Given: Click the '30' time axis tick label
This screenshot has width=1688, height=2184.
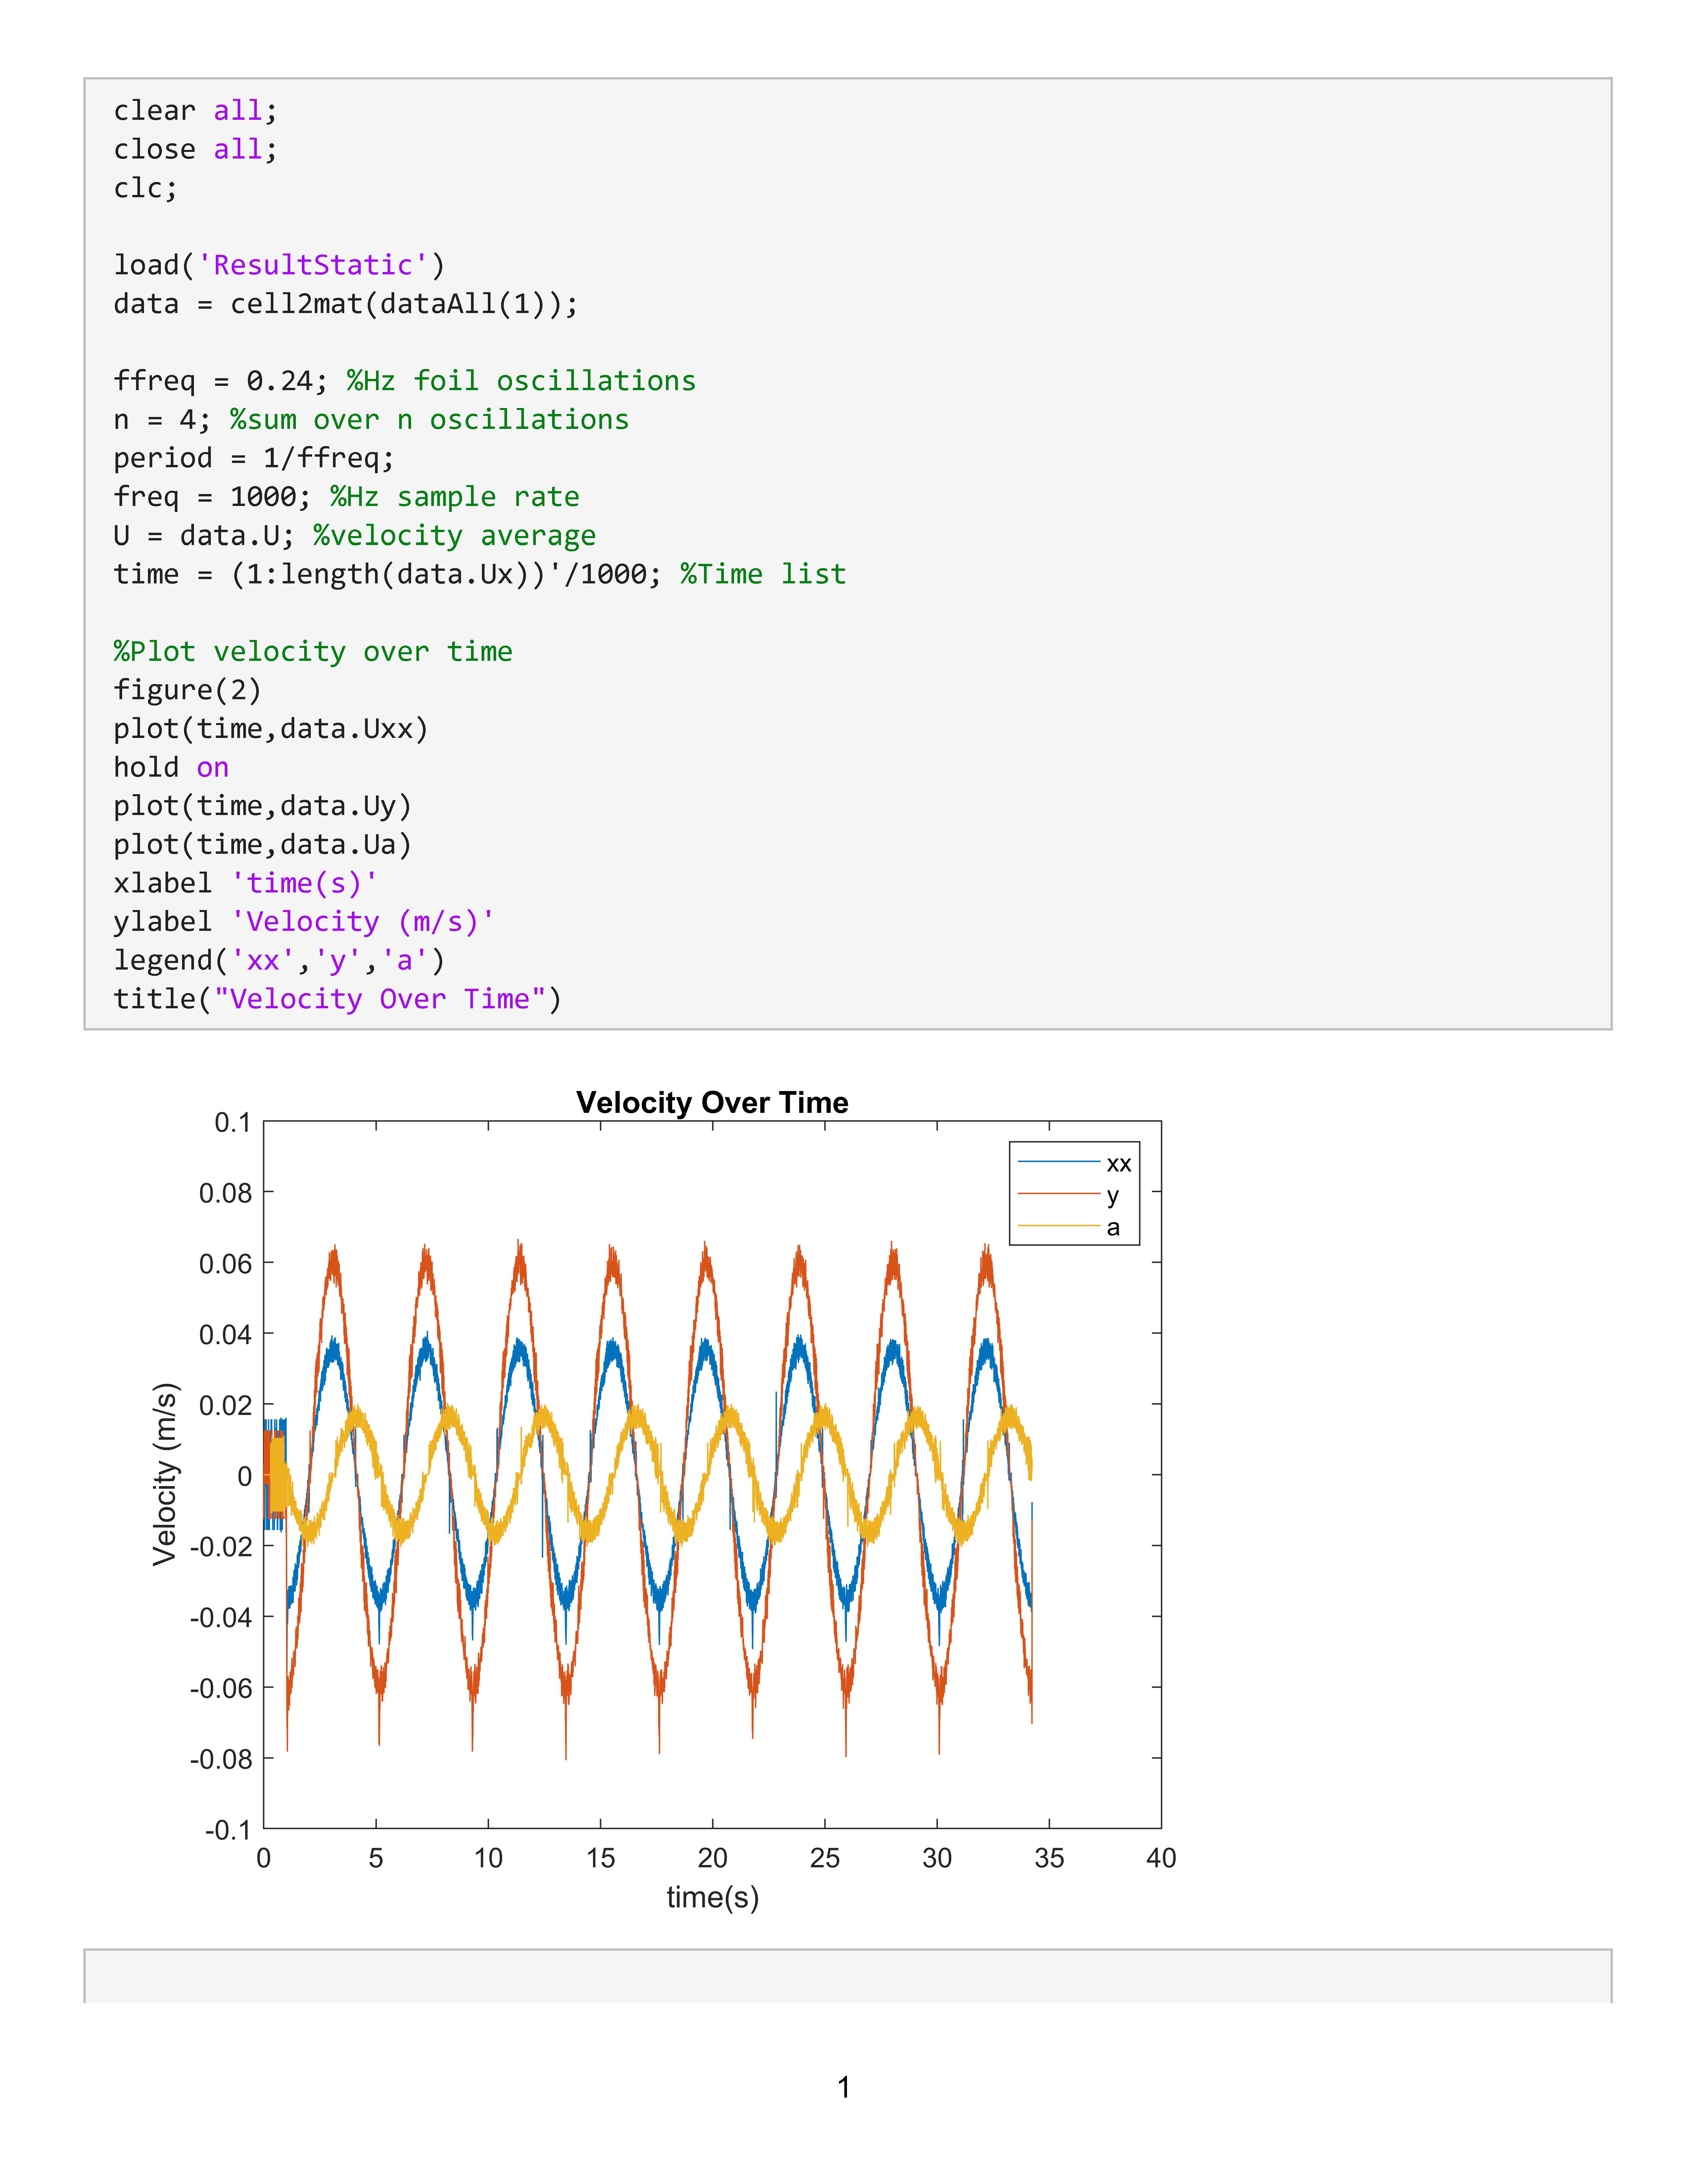Looking at the screenshot, I should (x=937, y=1858).
